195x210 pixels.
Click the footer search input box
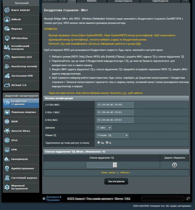point(163,198)
